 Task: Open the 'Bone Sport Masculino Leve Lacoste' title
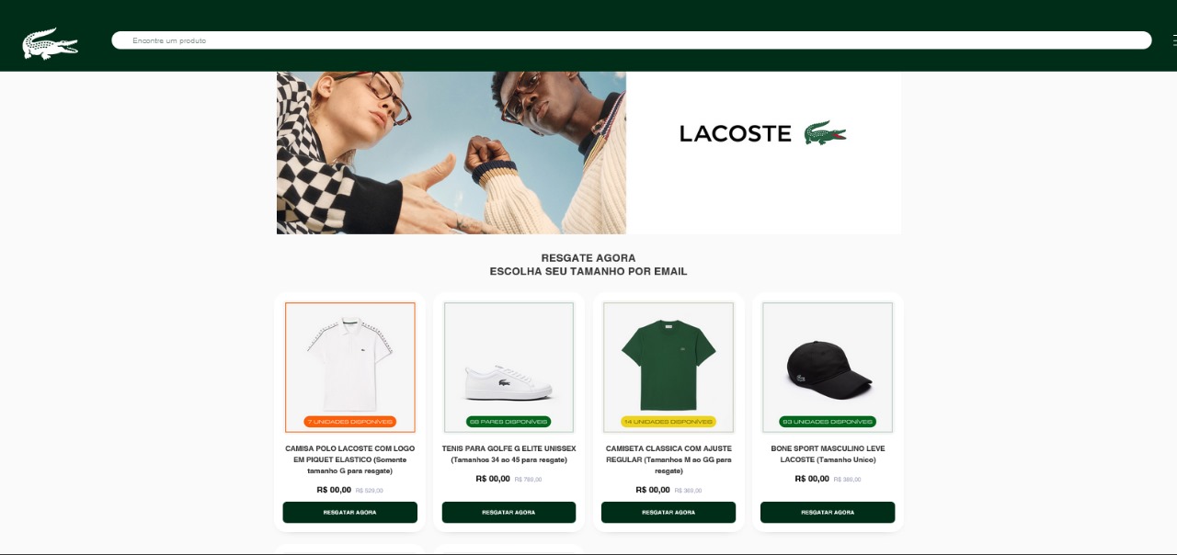tap(828, 454)
